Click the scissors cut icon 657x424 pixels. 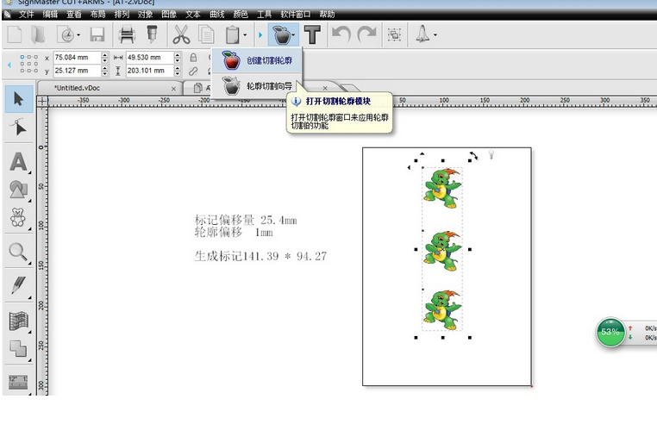181,34
